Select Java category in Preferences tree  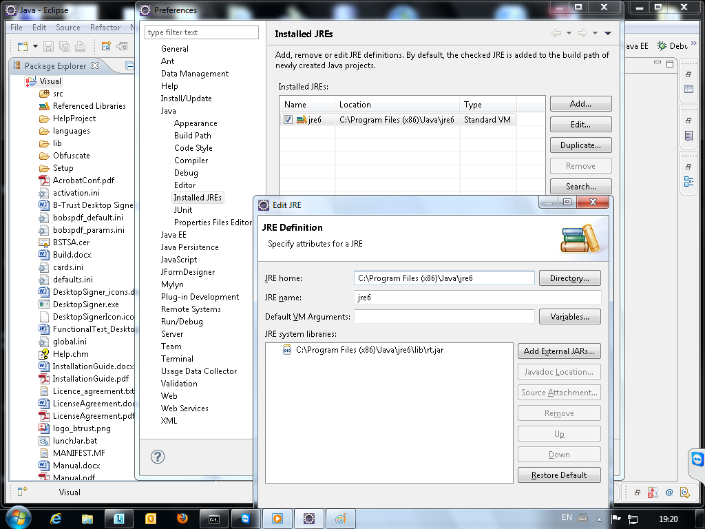(168, 111)
